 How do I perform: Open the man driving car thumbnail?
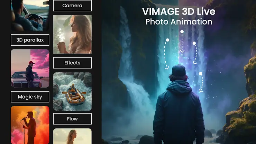pos(30,15)
